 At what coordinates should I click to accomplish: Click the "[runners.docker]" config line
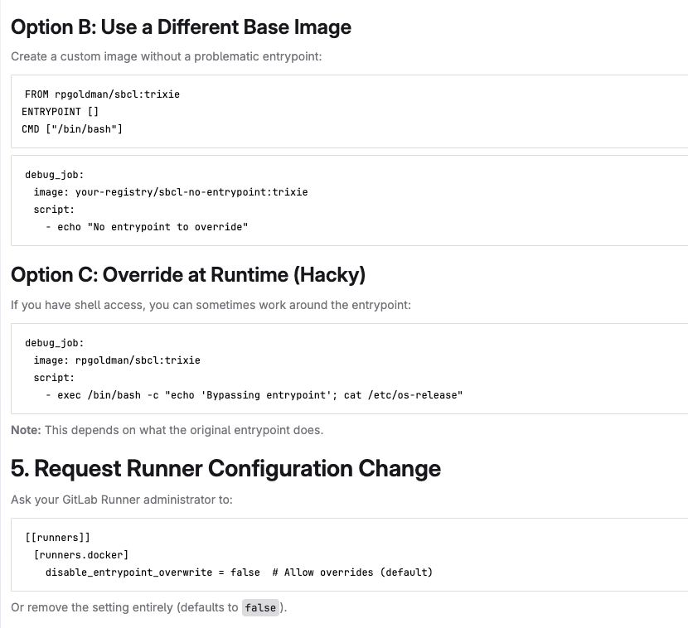pyautogui.click(x=81, y=554)
